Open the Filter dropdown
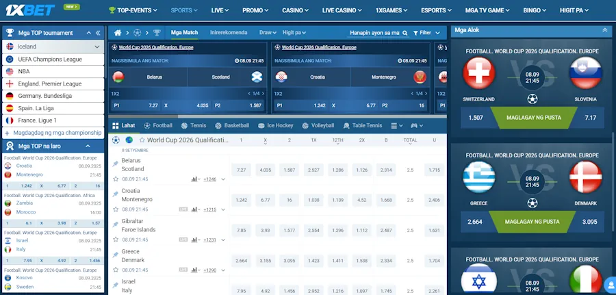The height and width of the screenshot is (295, 616). [x=426, y=33]
